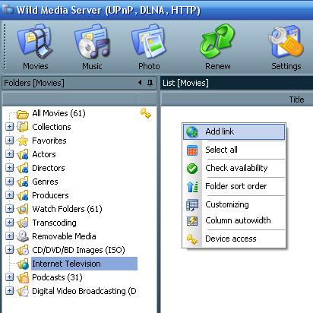
Task: Expand the Digital Video Broadcasting node
Action: [9, 291]
